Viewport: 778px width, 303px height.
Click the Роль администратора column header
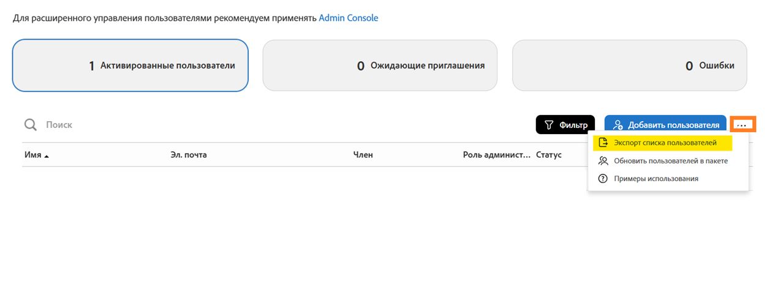[x=497, y=155]
